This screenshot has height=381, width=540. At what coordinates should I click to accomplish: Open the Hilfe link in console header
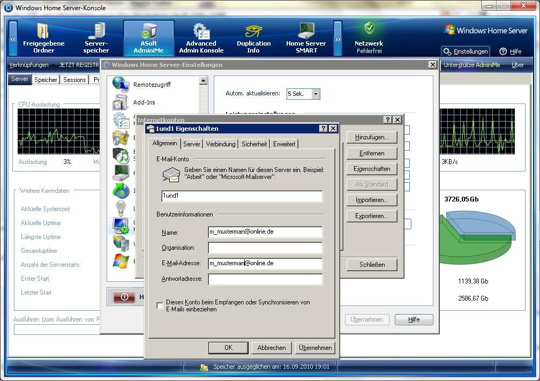click(x=511, y=51)
